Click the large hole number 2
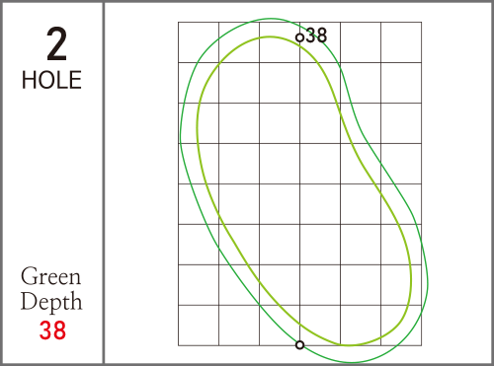 [x=56, y=43]
